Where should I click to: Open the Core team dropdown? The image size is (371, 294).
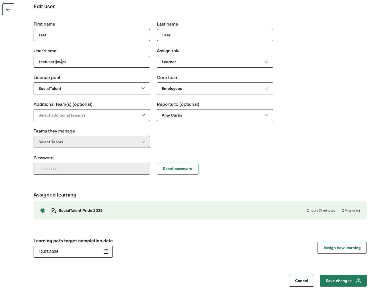coord(215,88)
